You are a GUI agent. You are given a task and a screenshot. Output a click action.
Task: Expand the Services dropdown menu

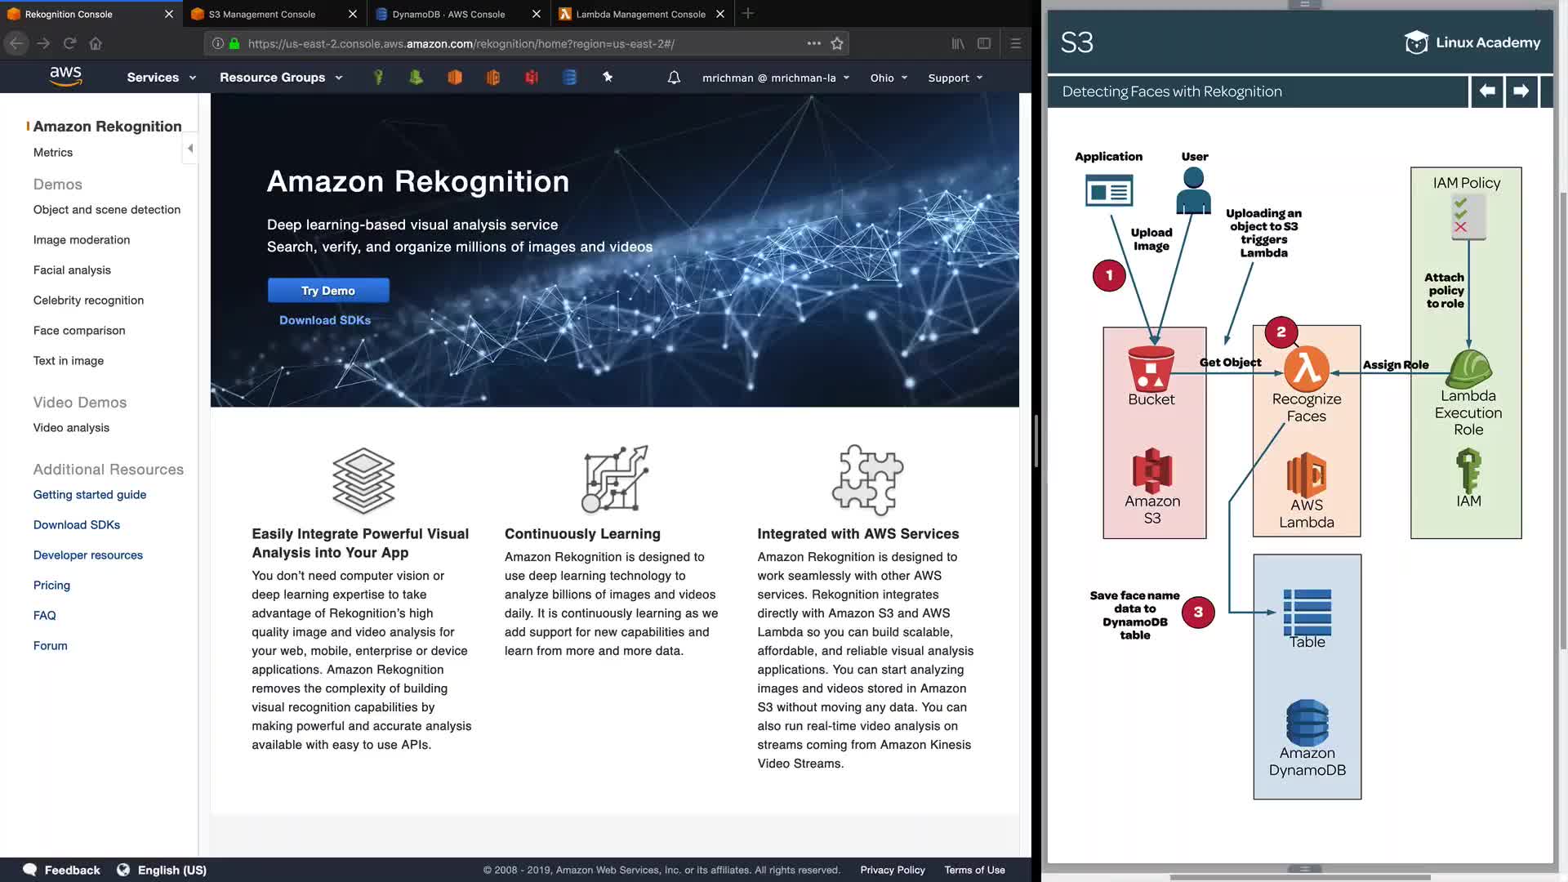161,78
